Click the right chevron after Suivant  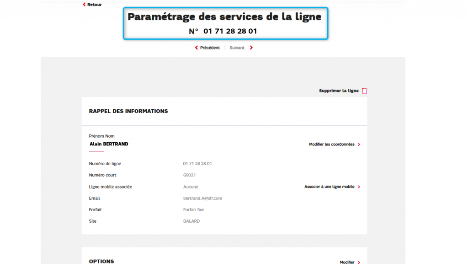pos(251,48)
